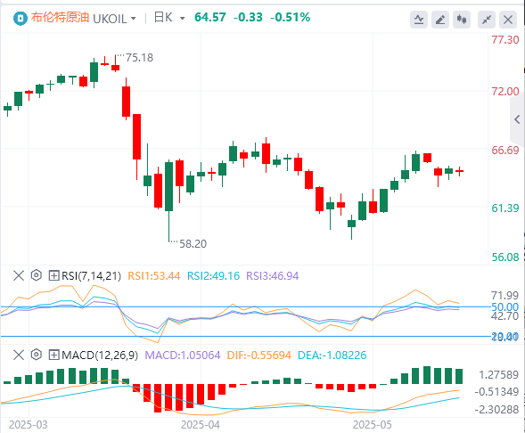
Task: Click the 75.18 high price label
Action: (x=139, y=58)
